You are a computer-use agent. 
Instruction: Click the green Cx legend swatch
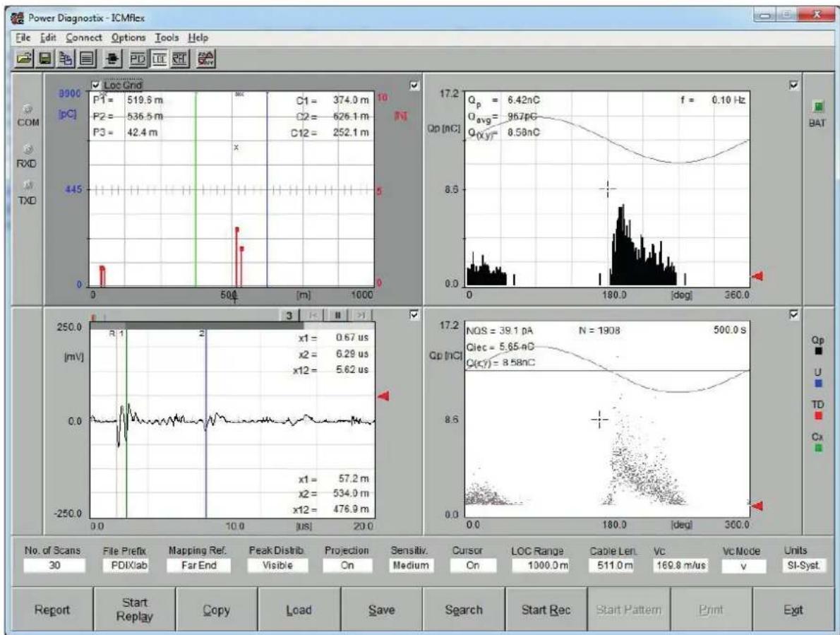click(818, 448)
